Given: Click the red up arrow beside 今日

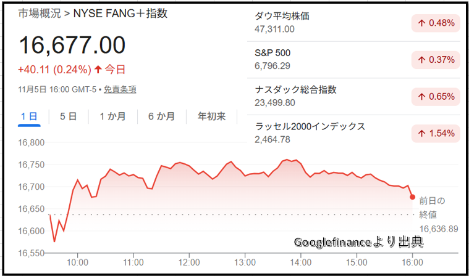Looking at the screenshot, I should click(x=98, y=69).
